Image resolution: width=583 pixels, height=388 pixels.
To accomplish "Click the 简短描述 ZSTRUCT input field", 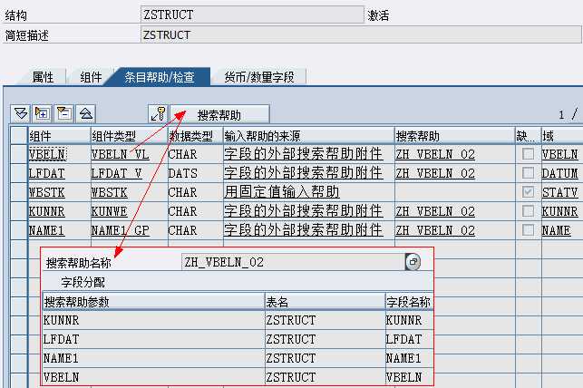I will pyautogui.click(x=252, y=35).
